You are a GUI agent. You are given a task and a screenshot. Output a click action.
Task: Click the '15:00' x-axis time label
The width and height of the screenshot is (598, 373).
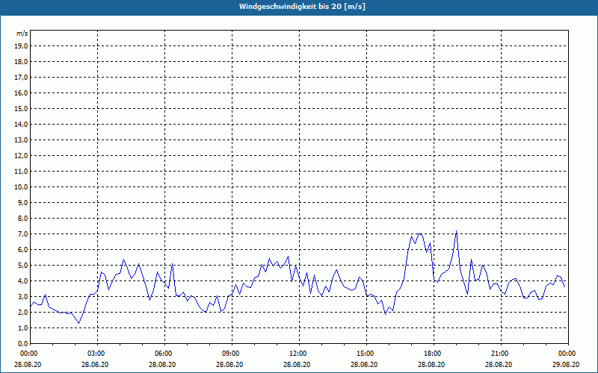(x=366, y=354)
